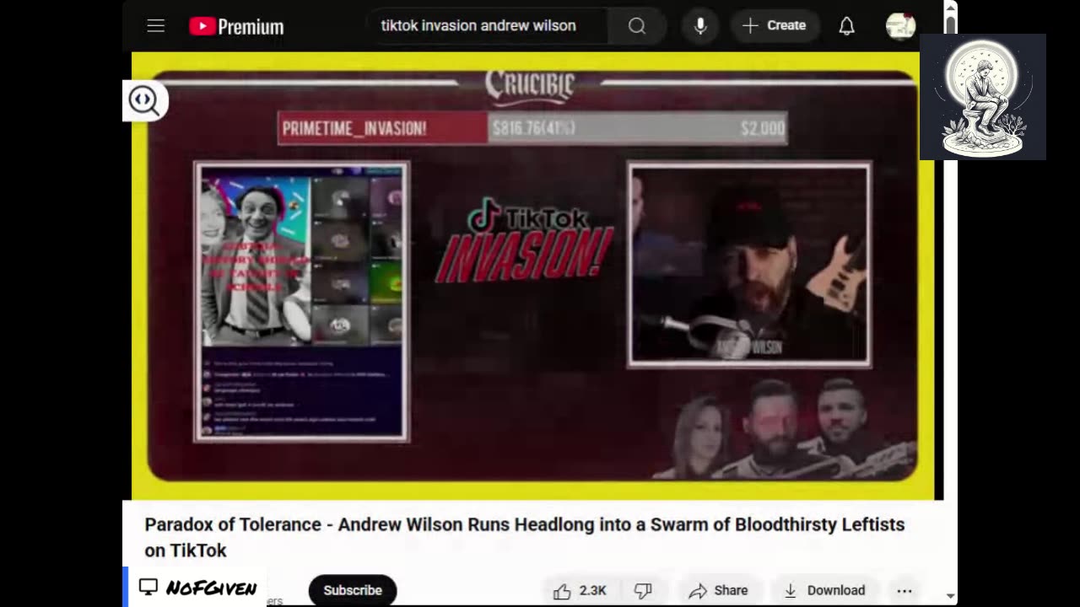
Task: Click the 'TikTok INVASION!' graphic in video
Action: click(x=526, y=239)
